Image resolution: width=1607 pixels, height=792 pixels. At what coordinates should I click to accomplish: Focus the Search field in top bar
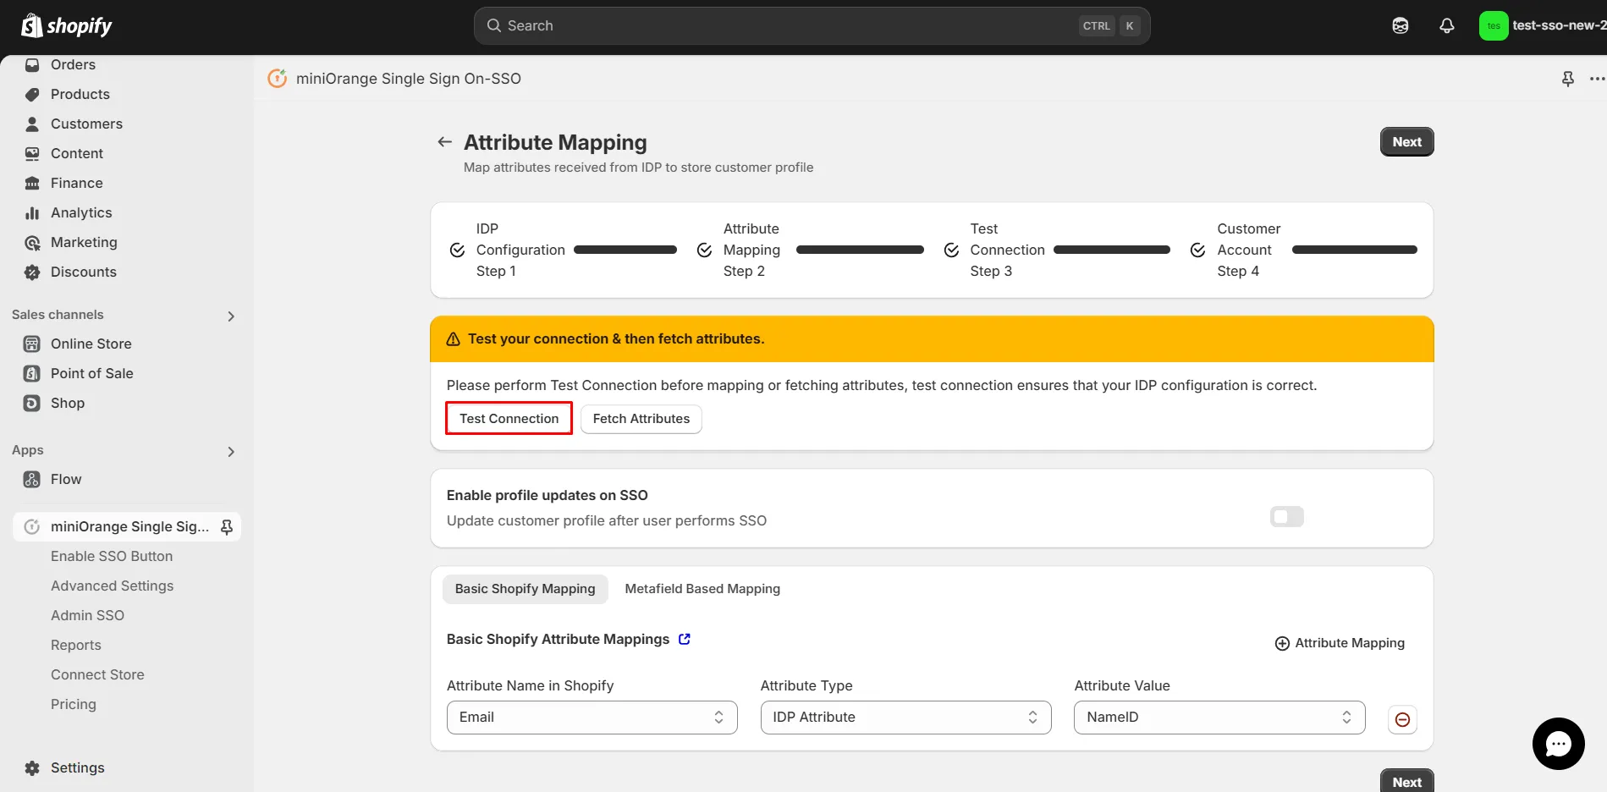[812, 25]
